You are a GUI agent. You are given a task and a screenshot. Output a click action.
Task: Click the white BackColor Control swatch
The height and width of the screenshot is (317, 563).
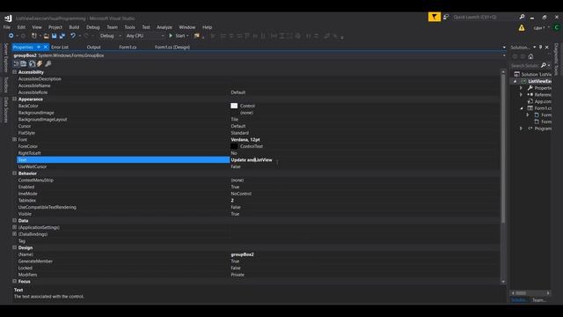[x=234, y=106]
